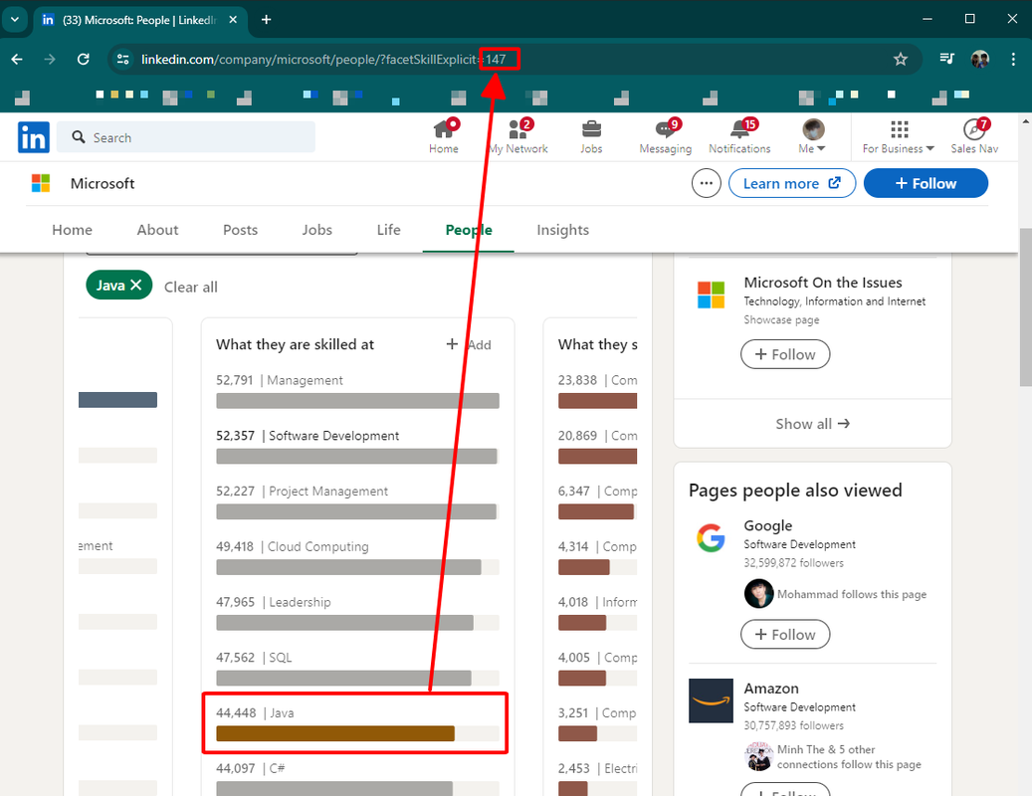Open Chrome profile avatar
Screen dimensions: 1032x796
980,60
